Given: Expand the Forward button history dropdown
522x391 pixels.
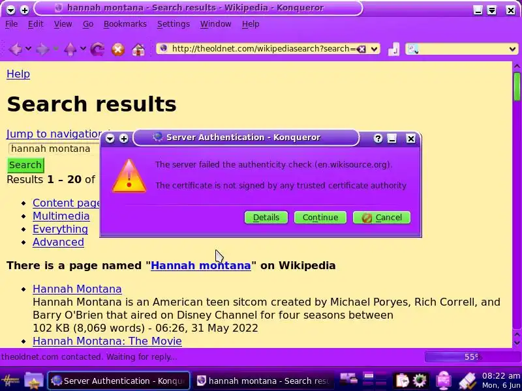Looking at the screenshot, I should point(55,49).
